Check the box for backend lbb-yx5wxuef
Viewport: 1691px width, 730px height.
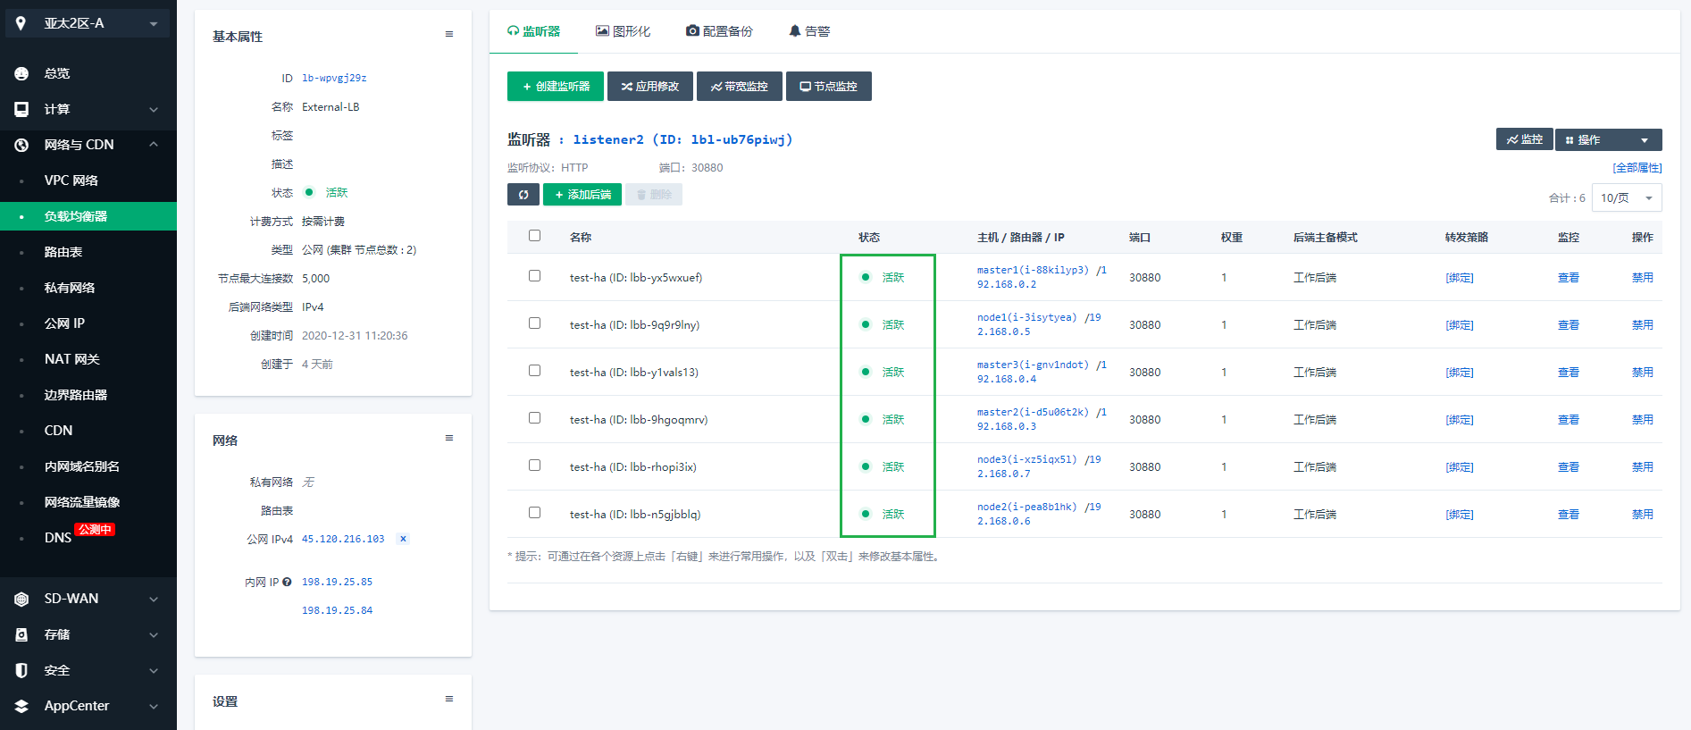534,276
